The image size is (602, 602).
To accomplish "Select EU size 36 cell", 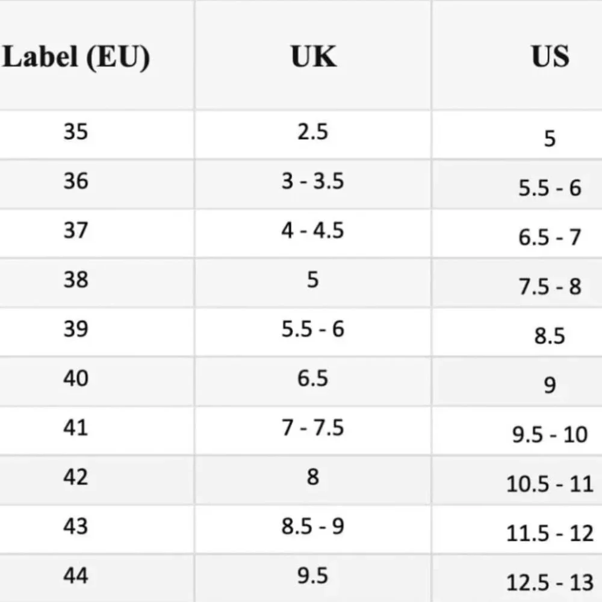I will [97, 184].
